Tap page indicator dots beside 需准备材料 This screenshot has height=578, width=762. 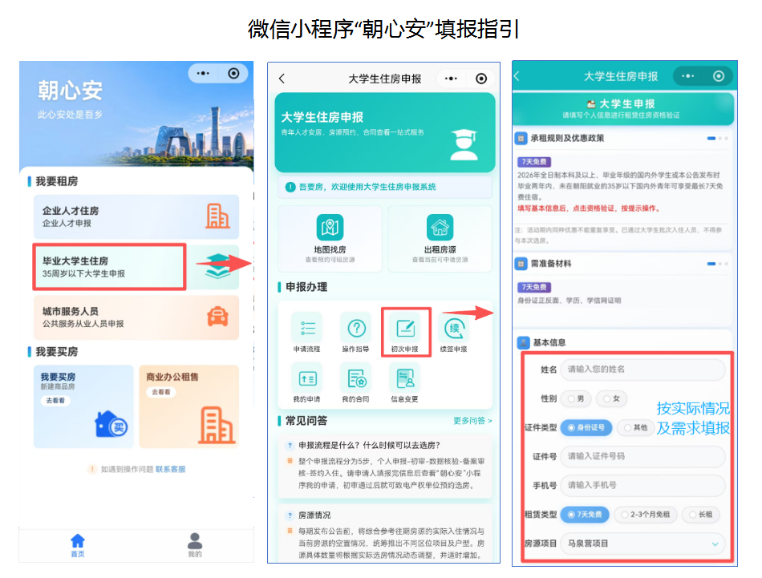coord(718,264)
